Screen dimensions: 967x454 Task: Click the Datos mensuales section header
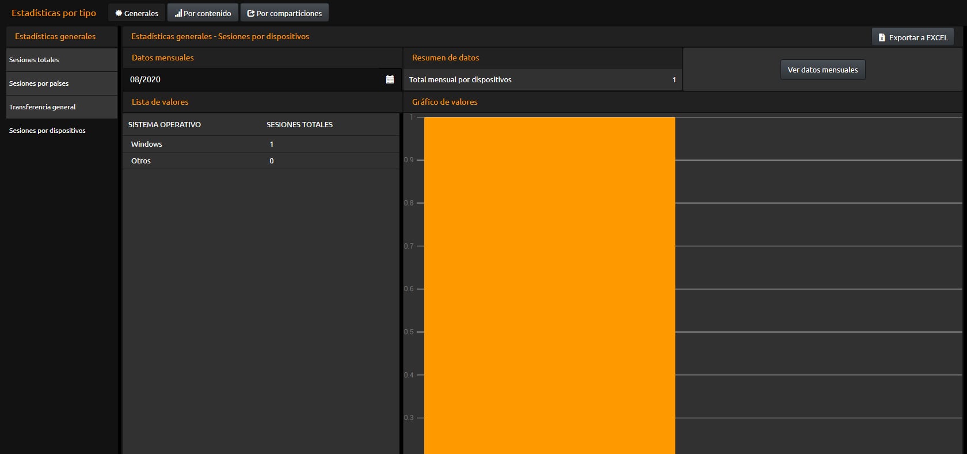163,58
